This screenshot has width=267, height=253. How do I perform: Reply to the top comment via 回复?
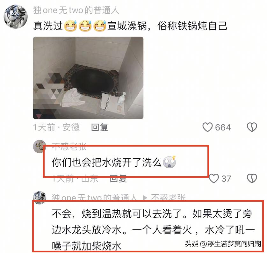click(100, 127)
